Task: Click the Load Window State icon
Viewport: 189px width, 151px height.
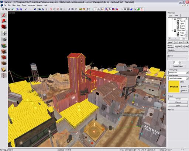Action: 17,9
